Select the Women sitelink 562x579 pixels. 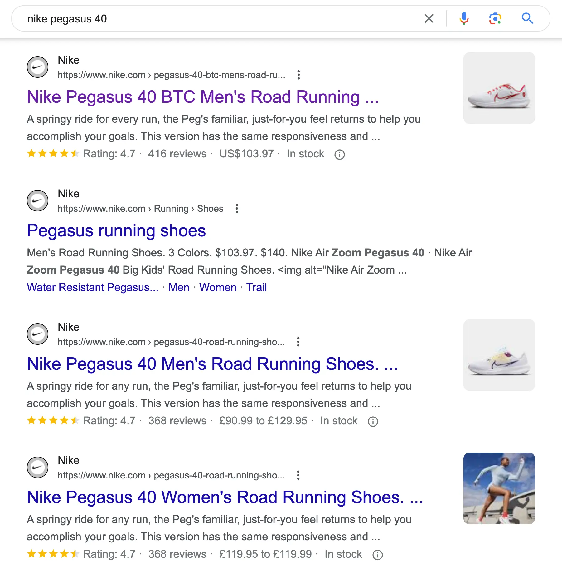[218, 287]
